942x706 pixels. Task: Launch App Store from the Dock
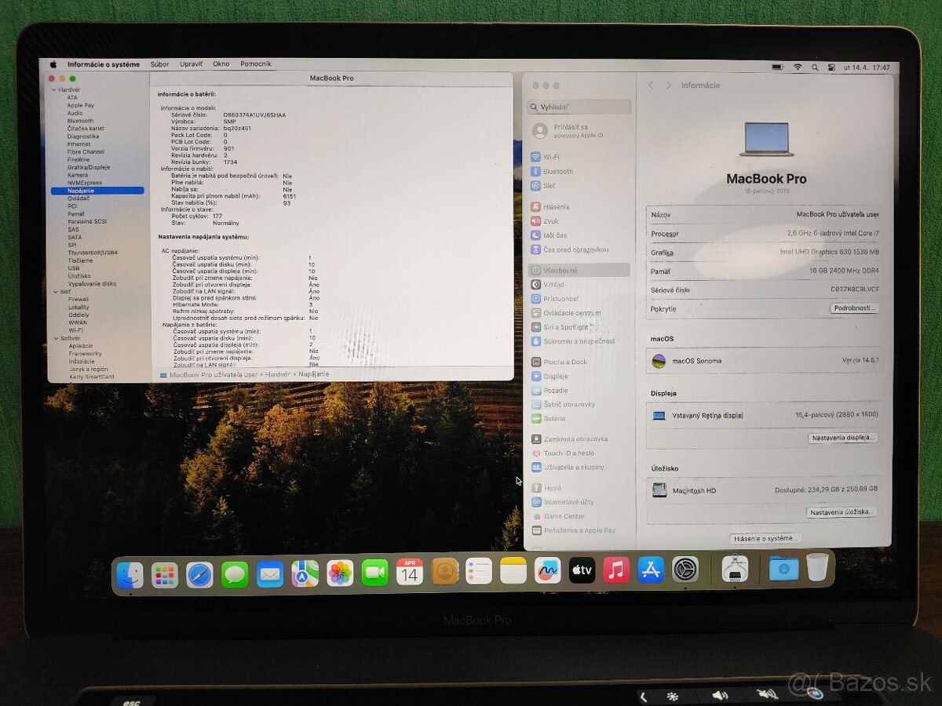coord(649,571)
